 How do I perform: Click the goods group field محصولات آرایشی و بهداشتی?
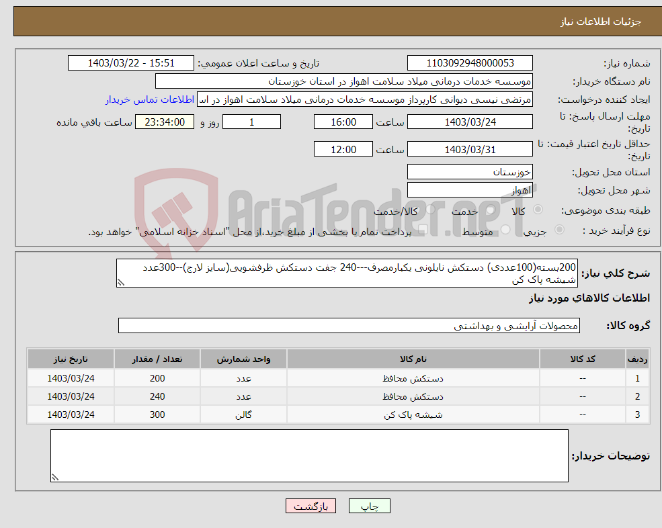349,325
